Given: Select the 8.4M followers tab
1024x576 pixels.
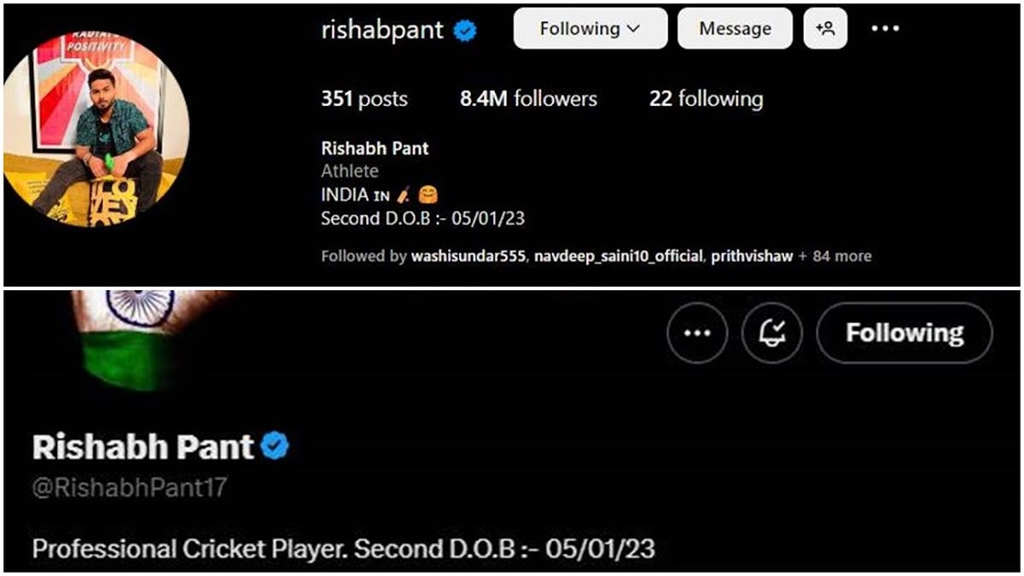Looking at the screenshot, I should (x=528, y=99).
